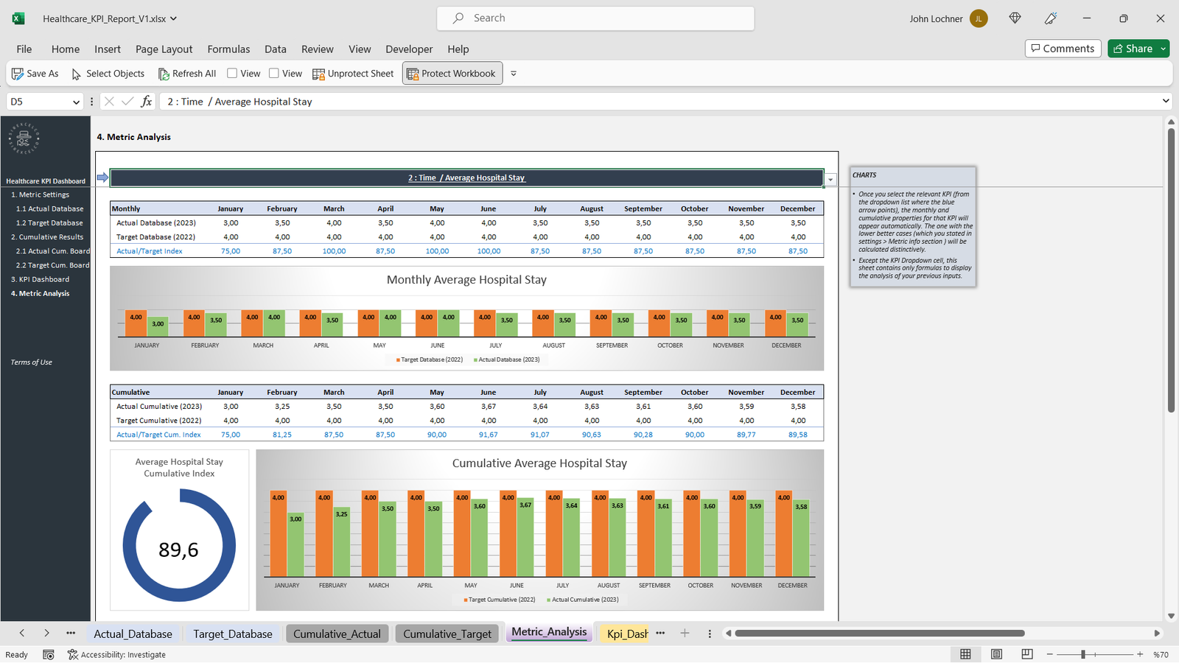Click the Save As toolbar icon
The height and width of the screenshot is (663, 1179).
(x=18, y=74)
